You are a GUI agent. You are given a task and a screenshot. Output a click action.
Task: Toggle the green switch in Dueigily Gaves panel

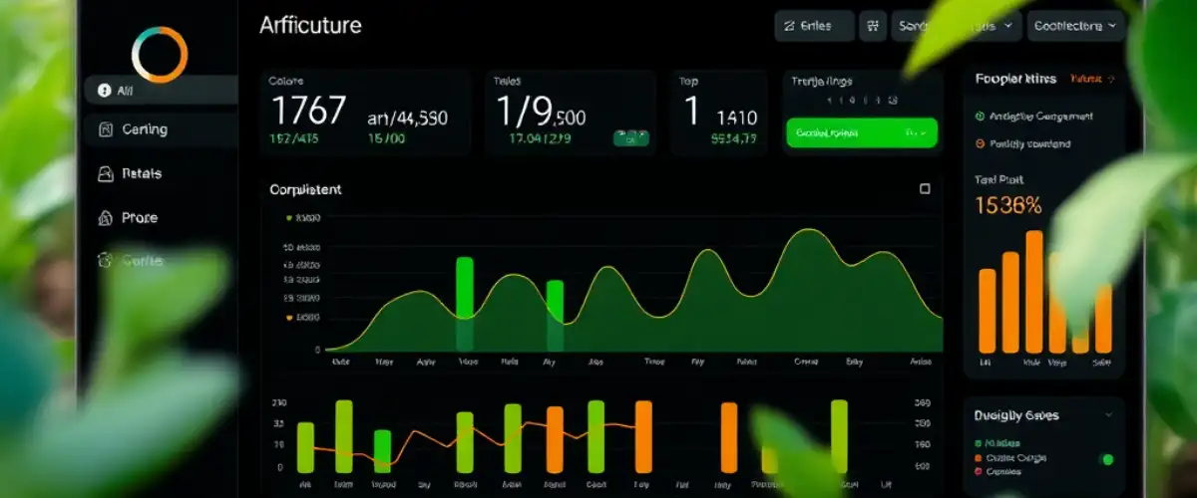click(x=1105, y=459)
